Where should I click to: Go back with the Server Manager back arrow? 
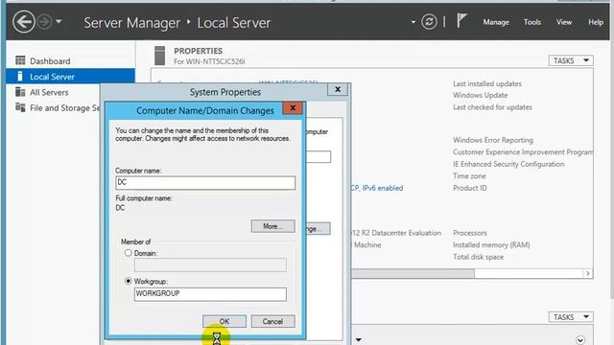pos(23,21)
